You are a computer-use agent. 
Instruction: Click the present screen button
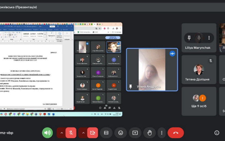coord(135,133)
